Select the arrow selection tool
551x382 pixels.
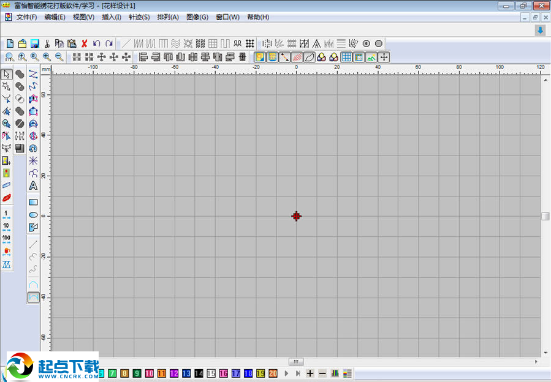coord(6,74)
